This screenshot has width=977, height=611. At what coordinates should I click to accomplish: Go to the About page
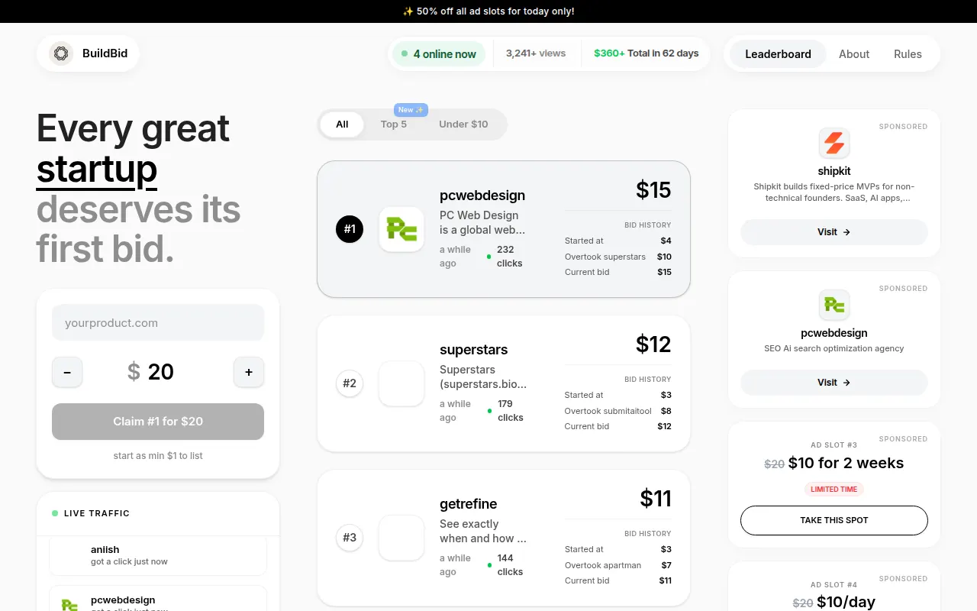pyautogui.click(x=854, y=54)
